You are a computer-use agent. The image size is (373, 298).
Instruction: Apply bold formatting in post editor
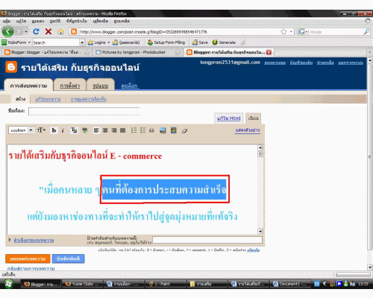coord(54,130)
